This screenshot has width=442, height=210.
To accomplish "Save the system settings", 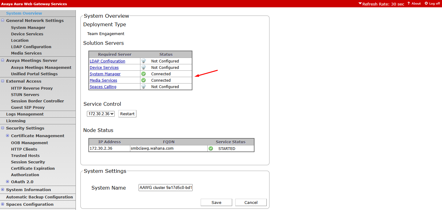I will click(216, 202).
